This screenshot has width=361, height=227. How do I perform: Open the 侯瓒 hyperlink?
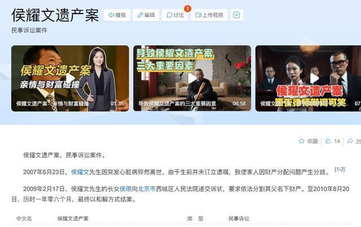click(125, 189)
